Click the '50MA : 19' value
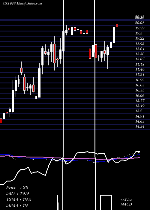 17,205
